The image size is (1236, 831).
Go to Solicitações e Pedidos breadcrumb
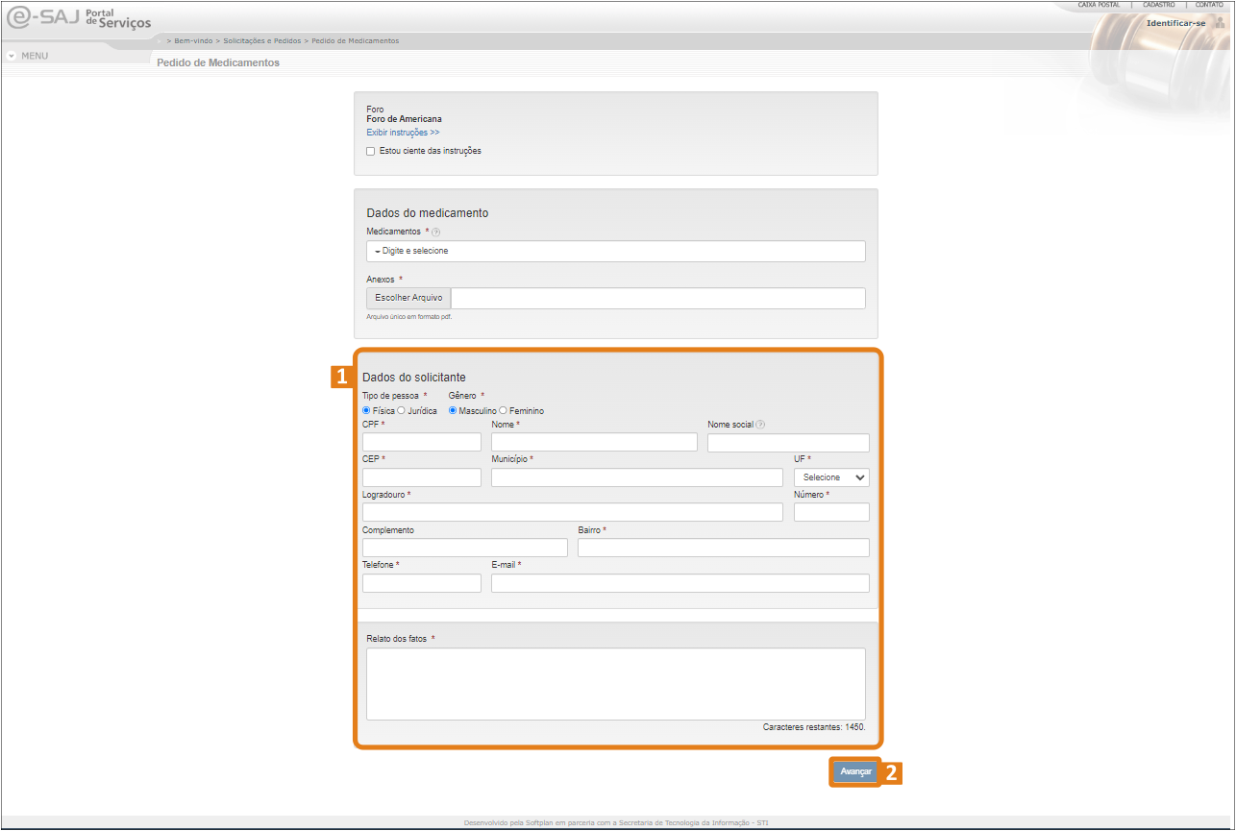click(261, 41)
